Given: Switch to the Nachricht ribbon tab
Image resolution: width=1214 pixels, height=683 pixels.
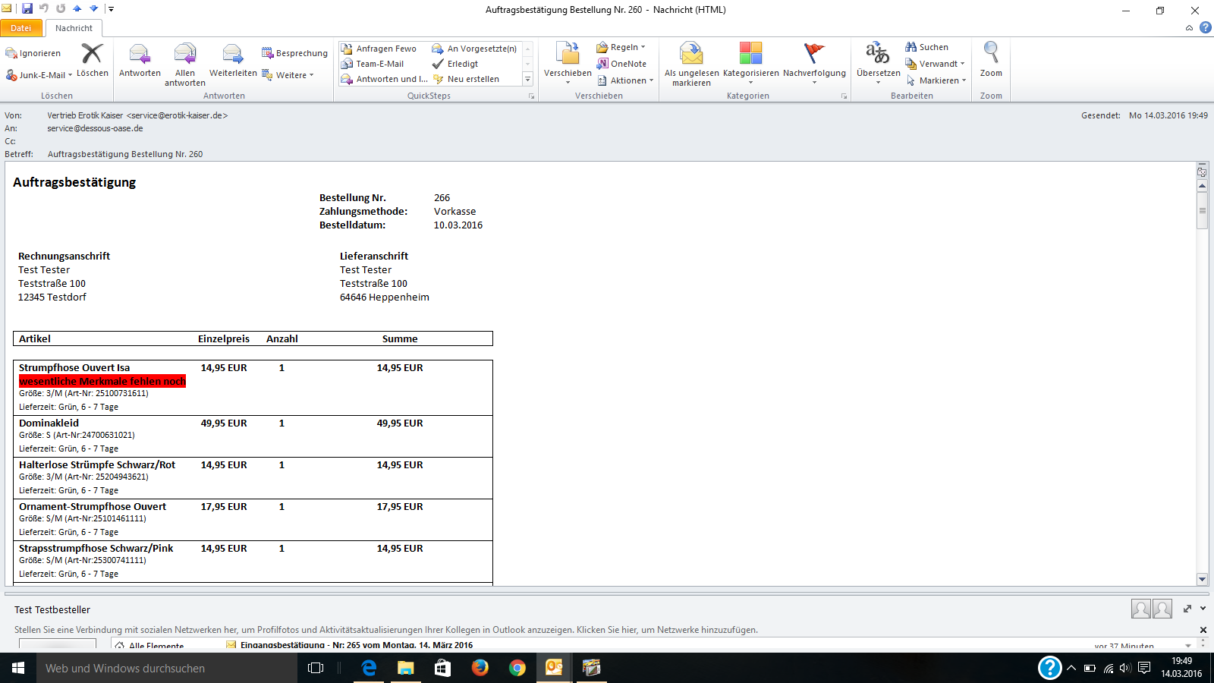Looking at the screenshot, I should coord(74,28).
